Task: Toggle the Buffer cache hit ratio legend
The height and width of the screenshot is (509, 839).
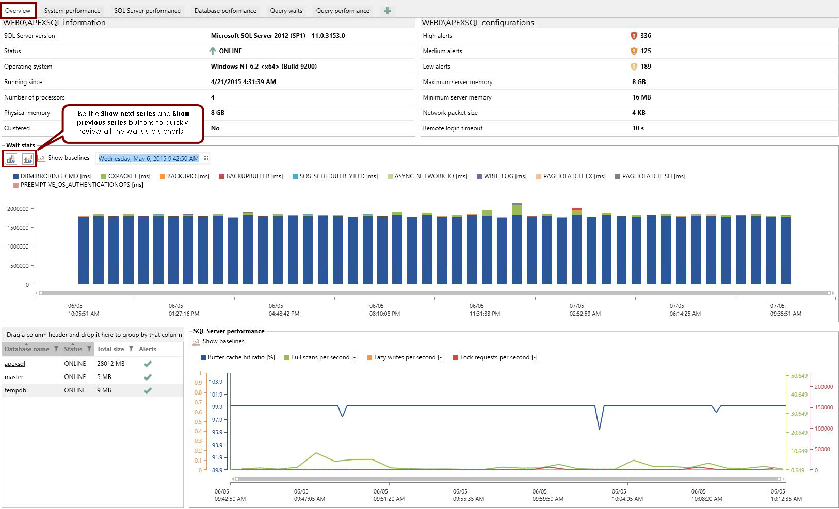Action: click(x=238, y=357)
